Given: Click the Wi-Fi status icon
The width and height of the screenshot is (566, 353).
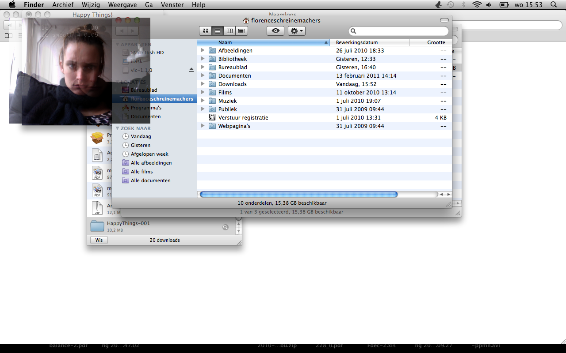Looking at the screenshot, I should pyautogui.click(x=477, y=5).
